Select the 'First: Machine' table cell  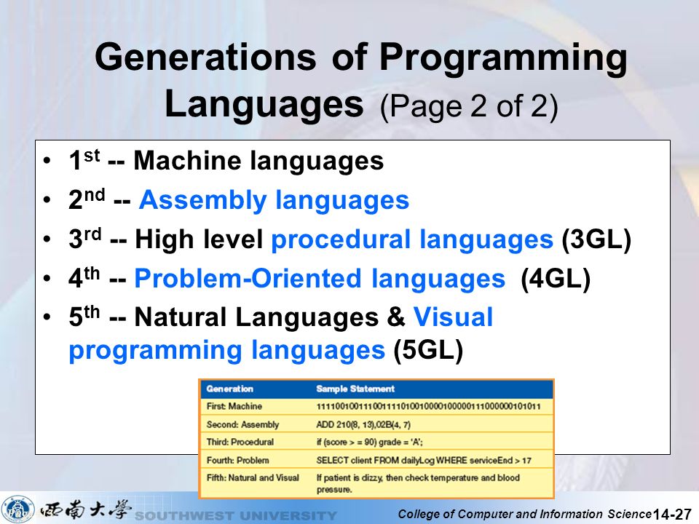234,406
